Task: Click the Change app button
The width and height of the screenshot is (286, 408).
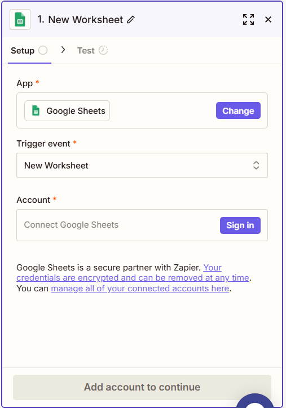Action: [238, 110]
